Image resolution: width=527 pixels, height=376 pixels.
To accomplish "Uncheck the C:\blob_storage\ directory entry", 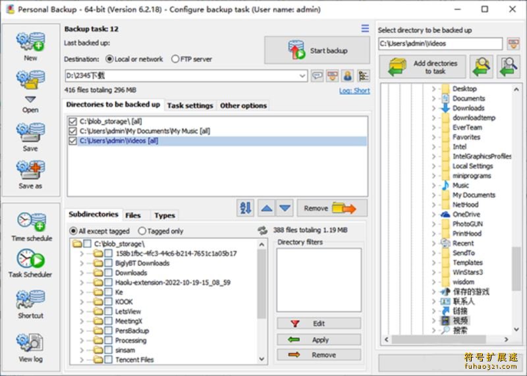I will point(72,121).
